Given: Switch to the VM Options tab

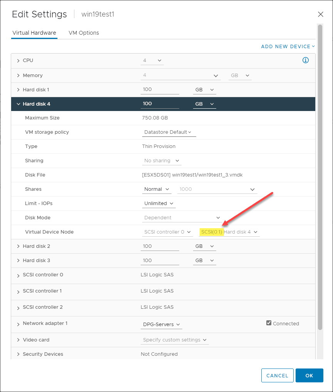Looking at the screenshot, I should tap(84, 33).
